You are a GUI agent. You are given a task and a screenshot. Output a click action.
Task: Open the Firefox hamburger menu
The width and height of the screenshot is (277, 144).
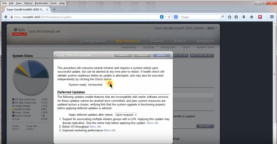point(272,17)
